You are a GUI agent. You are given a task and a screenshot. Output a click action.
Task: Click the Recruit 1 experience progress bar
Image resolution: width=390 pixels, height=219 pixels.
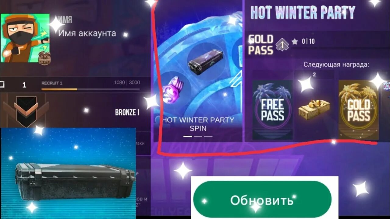90,89
